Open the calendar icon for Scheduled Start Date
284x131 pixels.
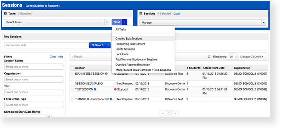[49, 117]
